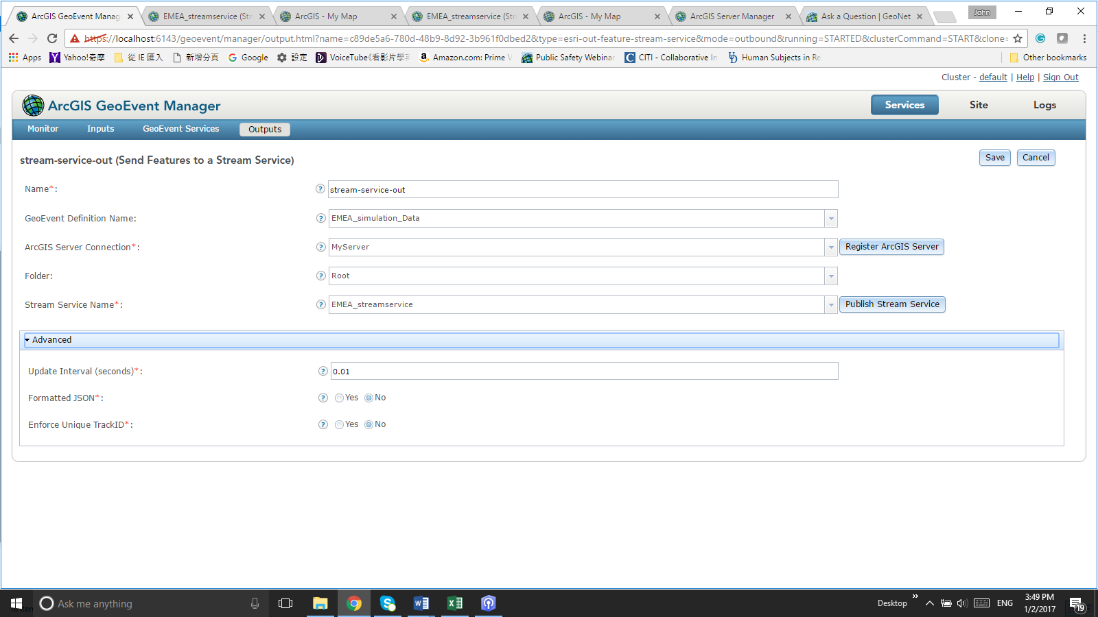Viewport: 1098px width, 617px height.
Task: Open File Explorer from the taskbar
Action: (320, 603)
